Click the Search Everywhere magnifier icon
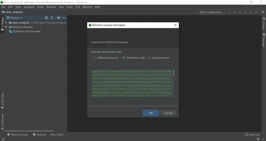Image resolution: width=266 pixels, height=141 pixels. click(x=263, y=12)
